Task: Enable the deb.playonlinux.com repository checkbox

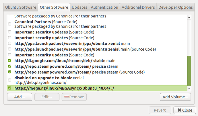Action: click(9, 80)
